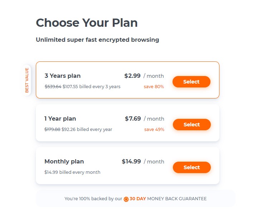Click the Monthly plan title

[64, 161]
